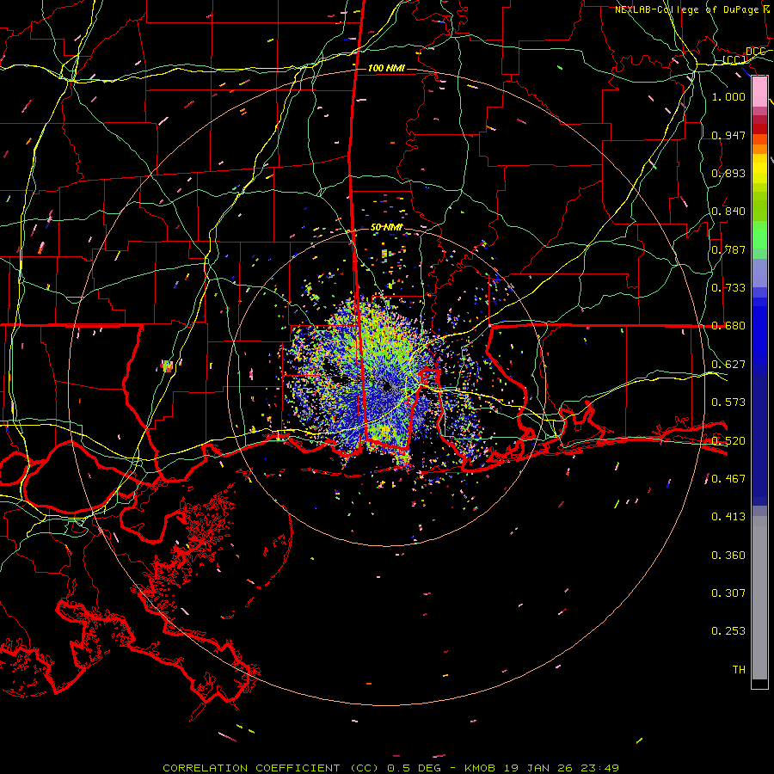The height and width of the screenshot is (774, 774).
Task: Click the 50 NMI range ring label
Action: [386, 227]
